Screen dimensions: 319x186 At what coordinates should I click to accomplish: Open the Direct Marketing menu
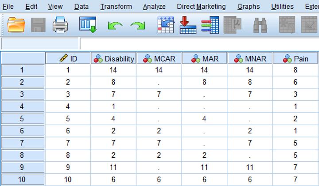click(201, 7)
